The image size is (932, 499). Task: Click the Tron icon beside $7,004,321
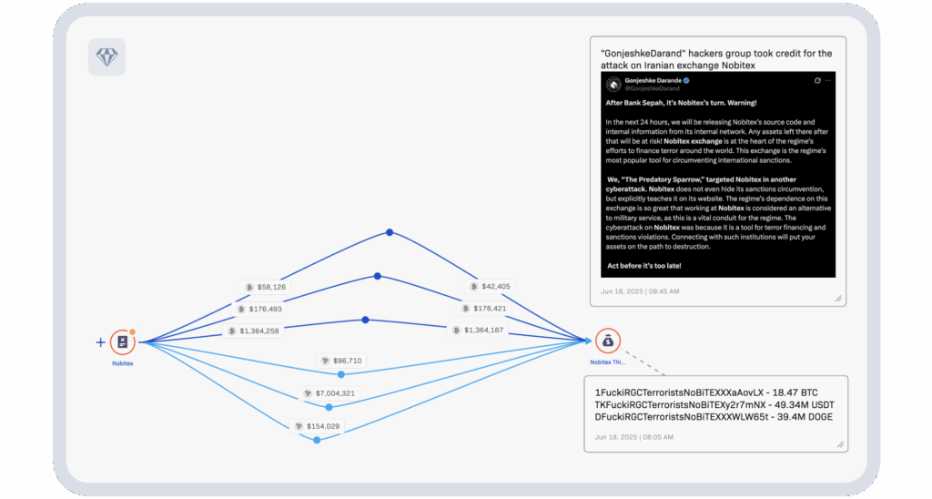point(308,393)
